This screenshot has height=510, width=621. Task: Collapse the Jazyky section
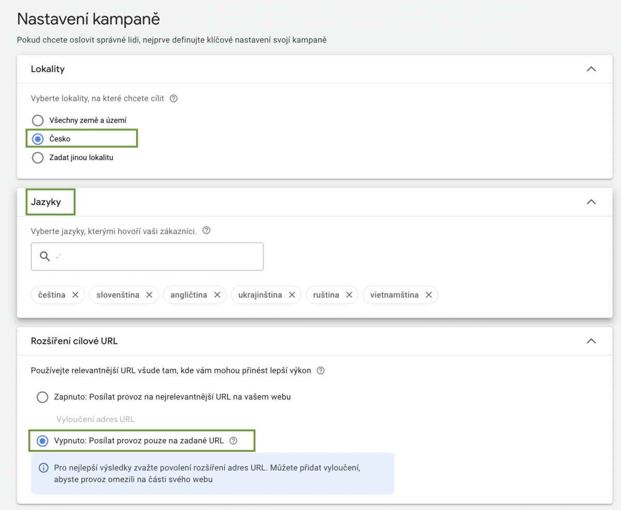[x=591, y=202]
